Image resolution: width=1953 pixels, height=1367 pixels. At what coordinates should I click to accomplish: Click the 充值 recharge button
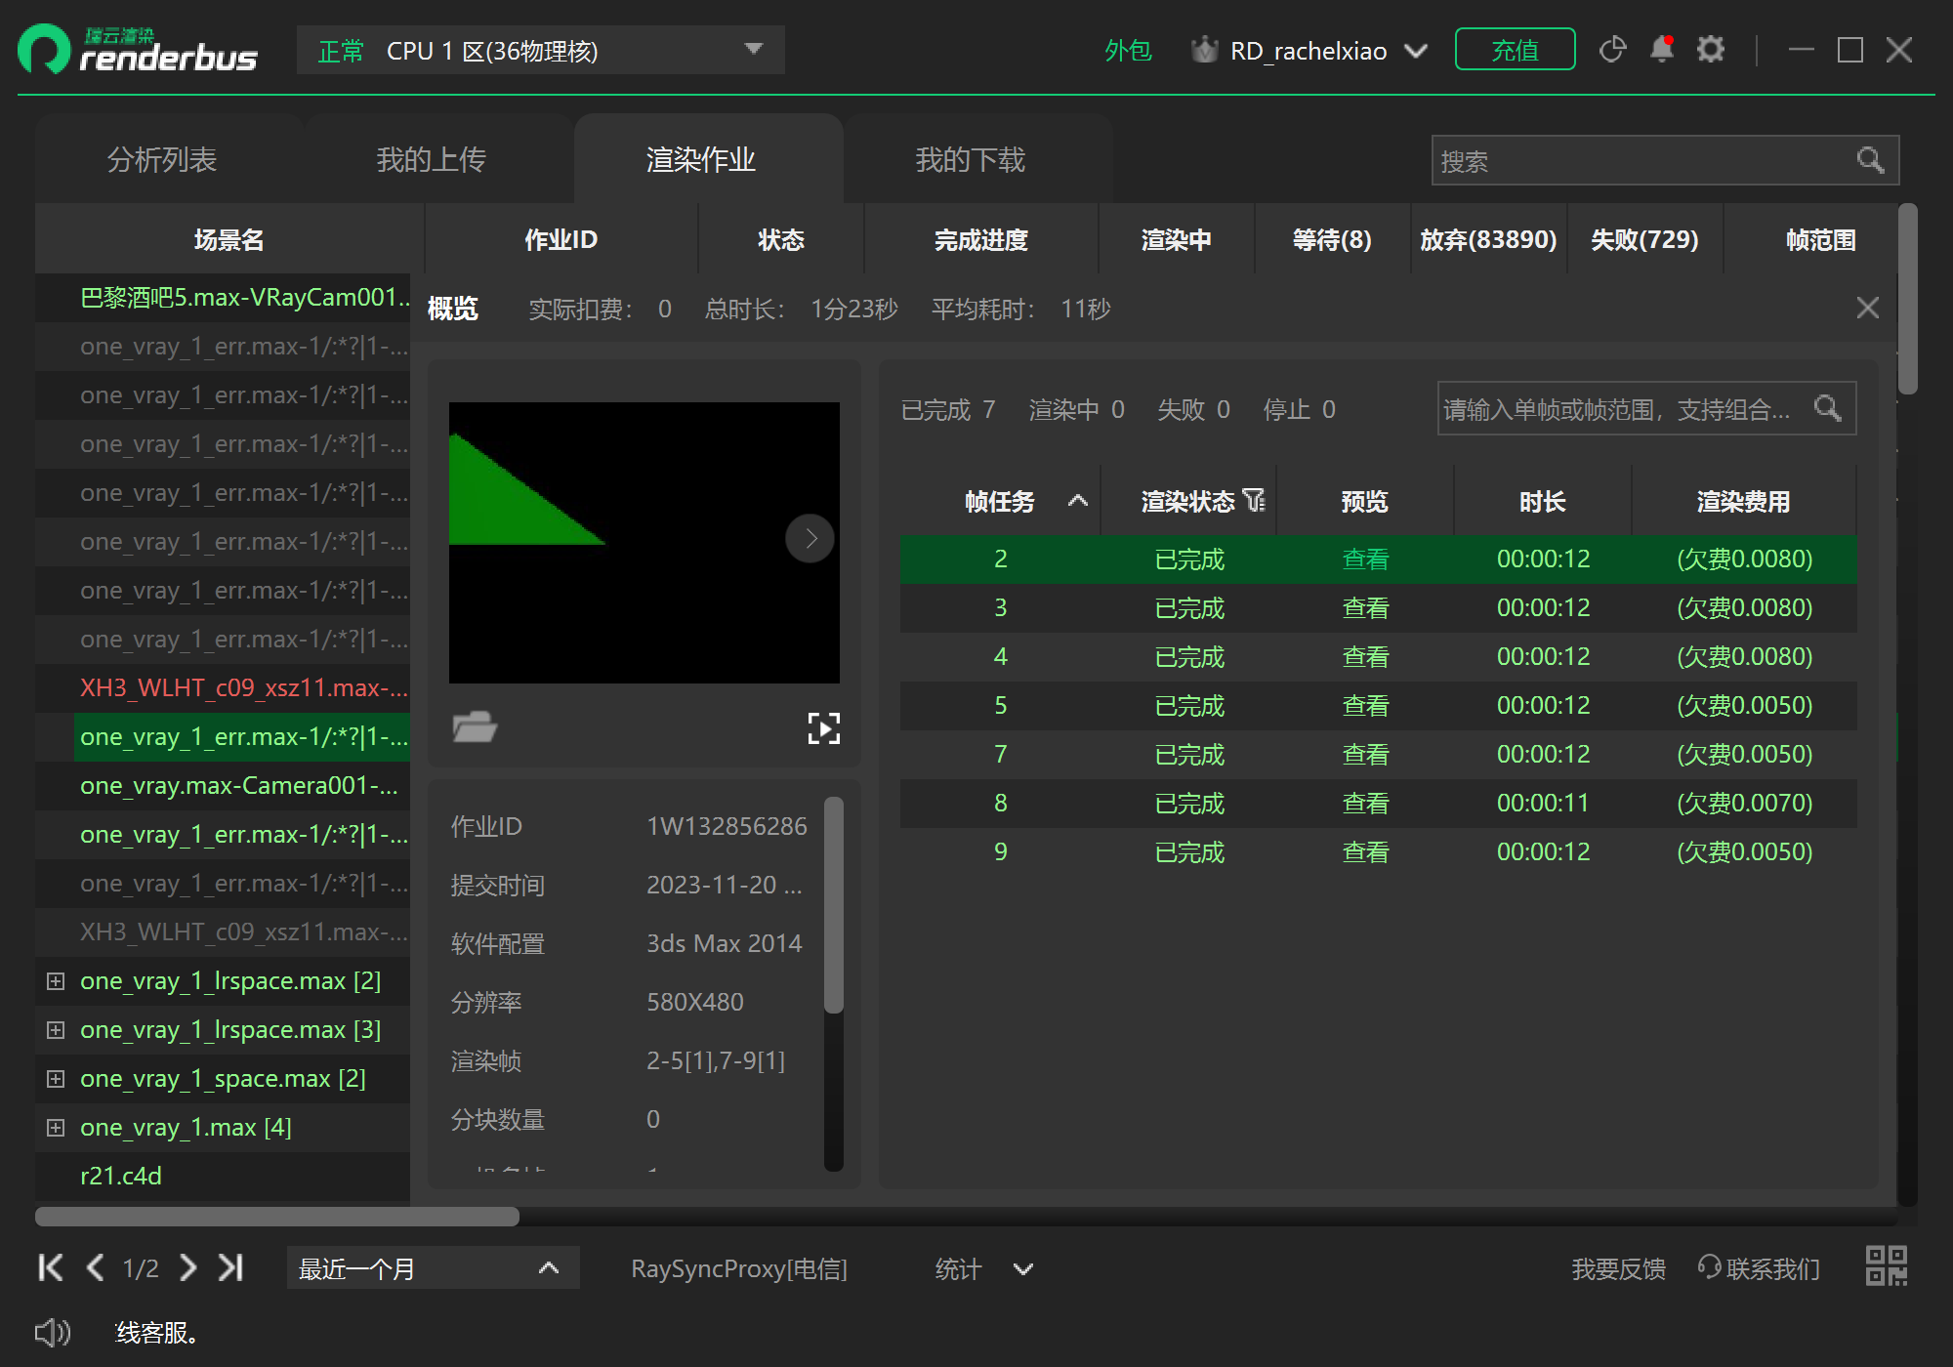point(1514,50)
